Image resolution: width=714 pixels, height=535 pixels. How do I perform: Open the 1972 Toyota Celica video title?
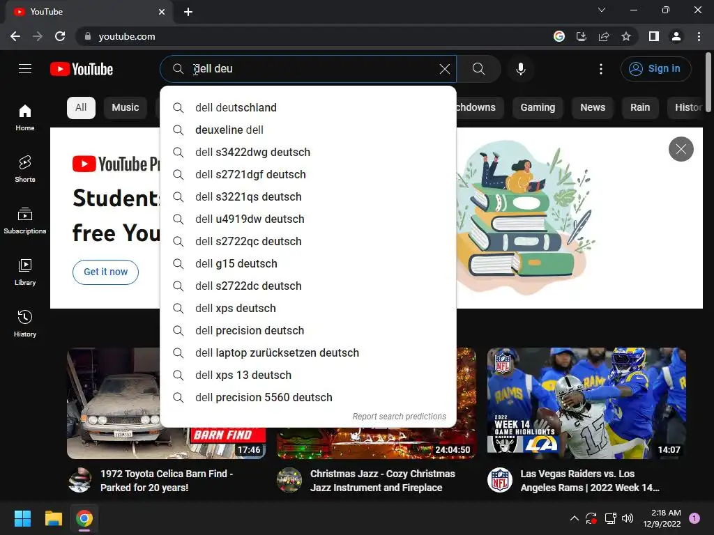click(167, 481)
